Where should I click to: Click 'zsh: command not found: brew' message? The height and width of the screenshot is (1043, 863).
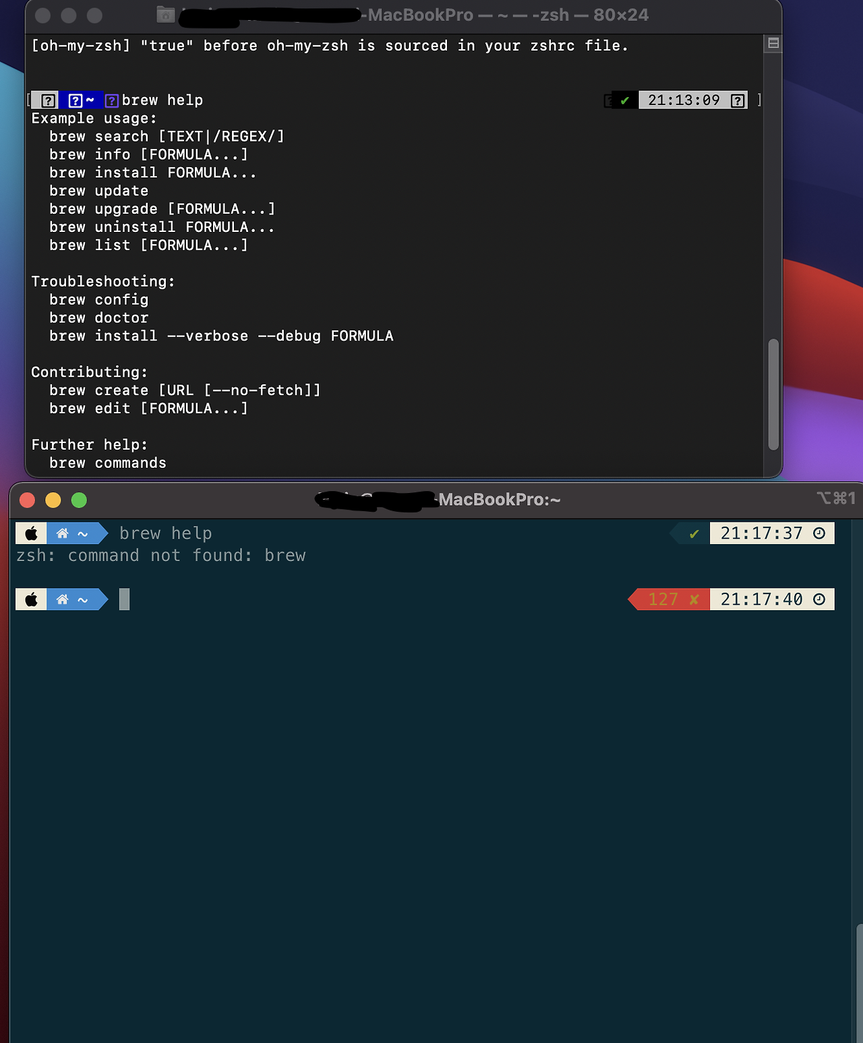click(x=161, y=556)
